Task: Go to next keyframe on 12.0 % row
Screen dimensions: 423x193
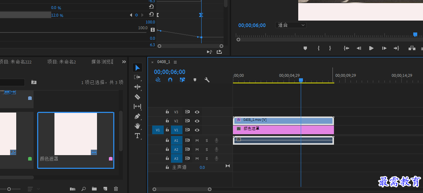Action: 142,15
